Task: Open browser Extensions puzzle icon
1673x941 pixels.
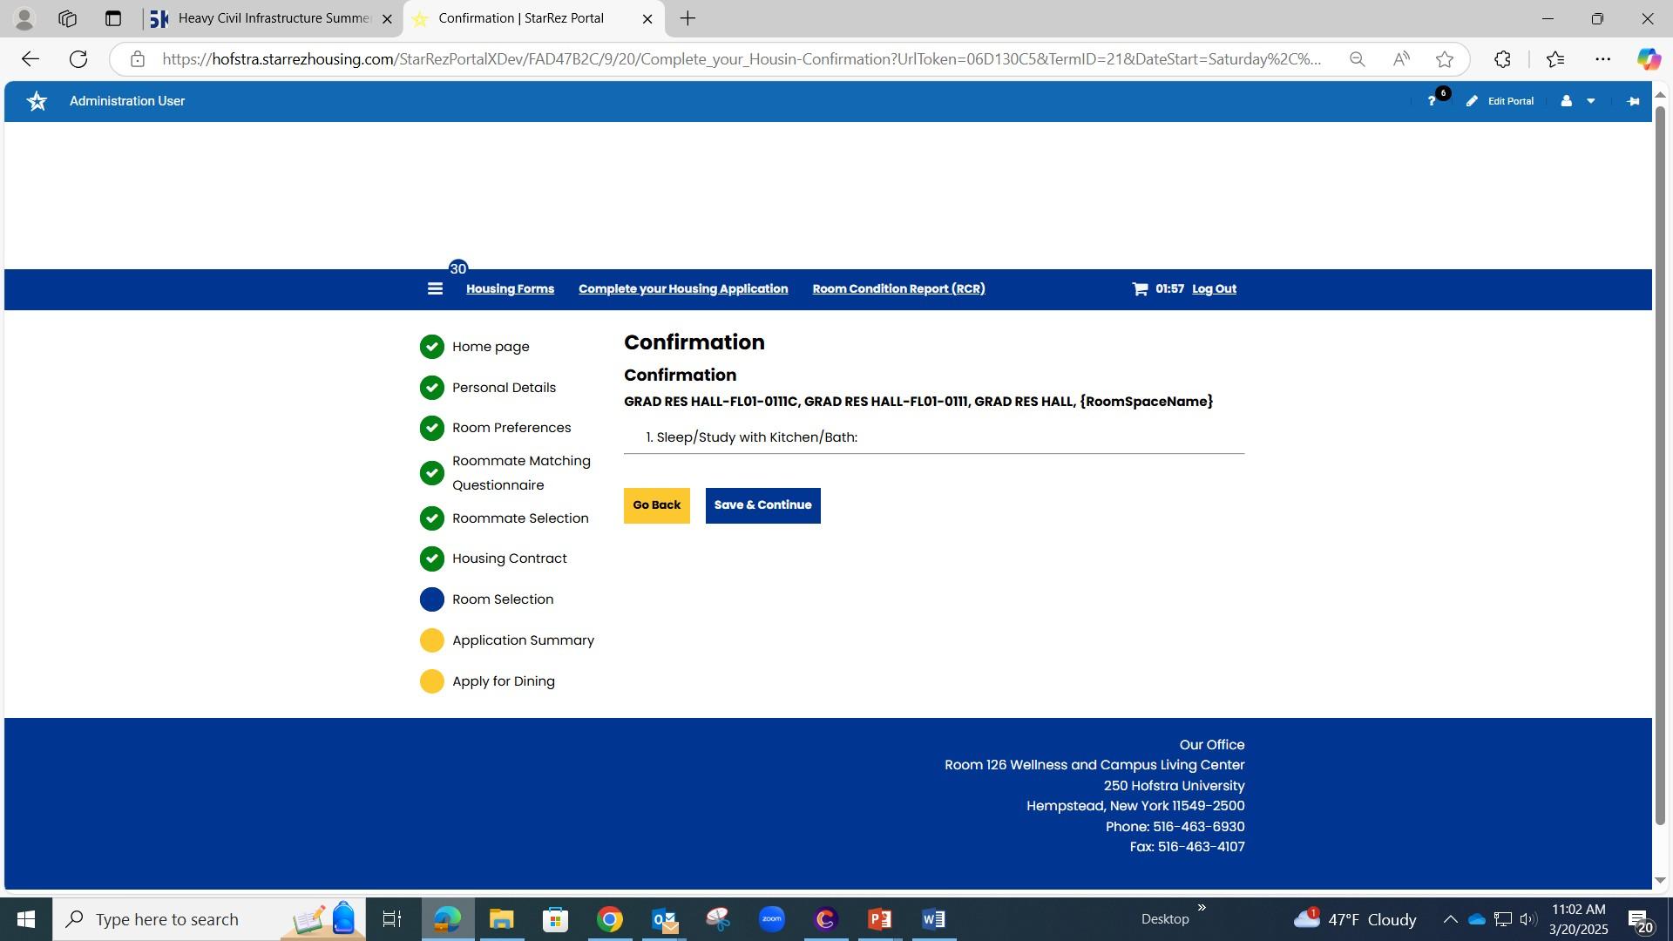Action: [1502, 59]
